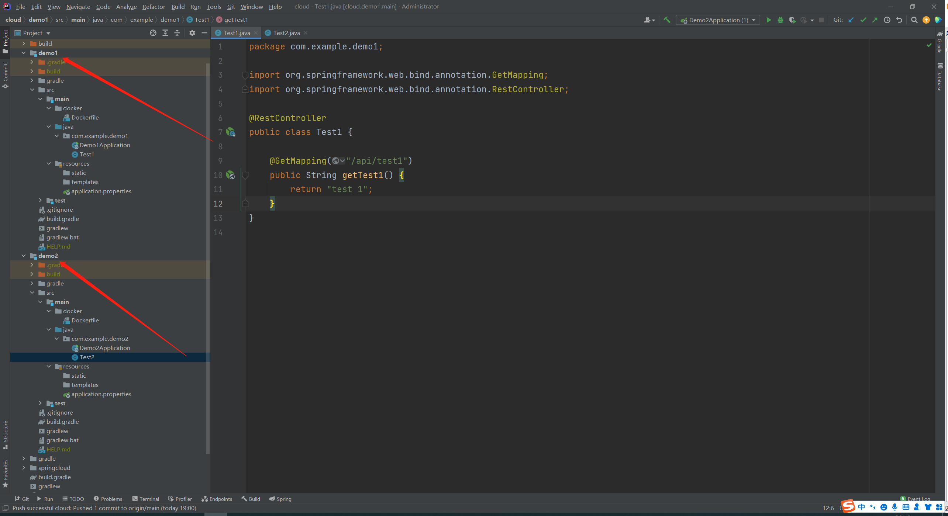Switch to the Test2.java tab
The height and width of the screenshot is (516, 948).
coord(286,33)
